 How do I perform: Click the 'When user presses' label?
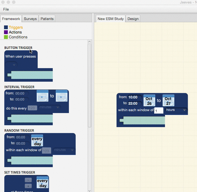[x=21, y=57]
